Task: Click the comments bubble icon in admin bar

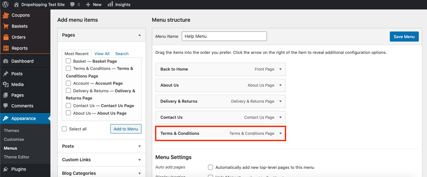Action: point(72,5)
